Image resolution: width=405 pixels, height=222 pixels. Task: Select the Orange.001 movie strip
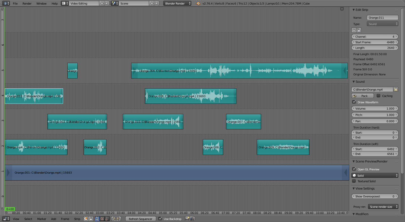click(177, 173)
